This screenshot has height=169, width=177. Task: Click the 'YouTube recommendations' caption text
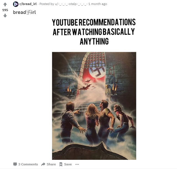[x=94, y=32]
